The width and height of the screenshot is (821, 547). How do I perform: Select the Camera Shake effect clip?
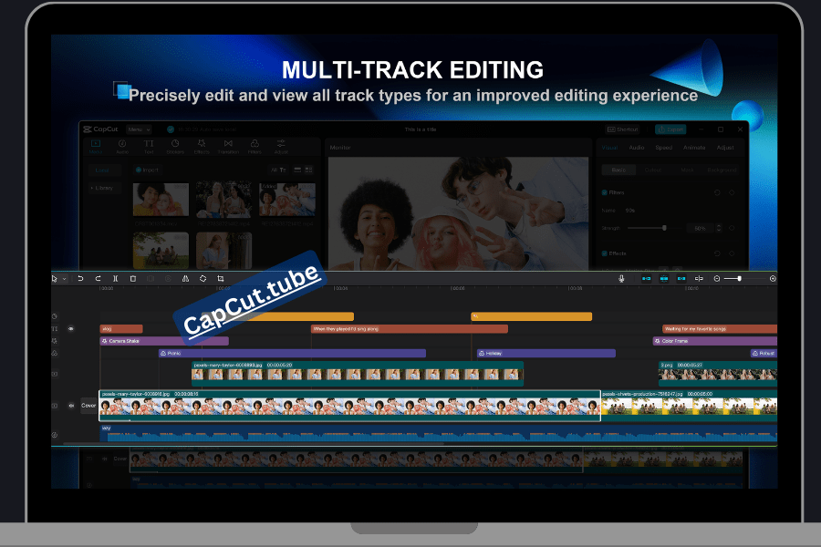pyautogui.click(x=164, y=341)
